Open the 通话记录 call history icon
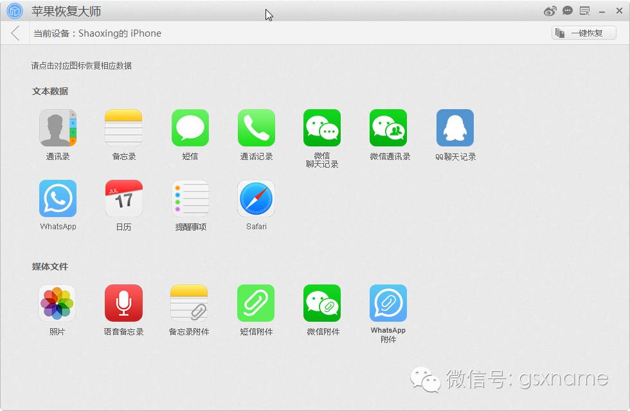 tap(256, 128)
